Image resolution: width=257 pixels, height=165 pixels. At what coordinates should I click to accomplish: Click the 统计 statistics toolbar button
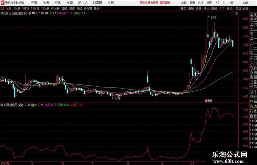click(x=206, y=8)
